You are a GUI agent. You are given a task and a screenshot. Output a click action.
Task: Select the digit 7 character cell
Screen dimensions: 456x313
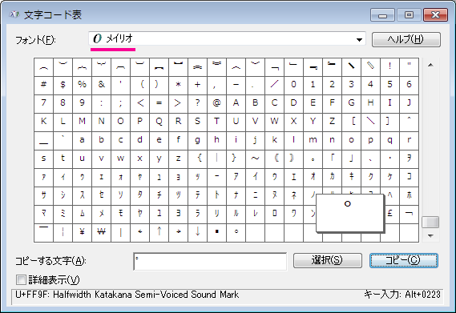pyautogui.click(x=43, y=103)
